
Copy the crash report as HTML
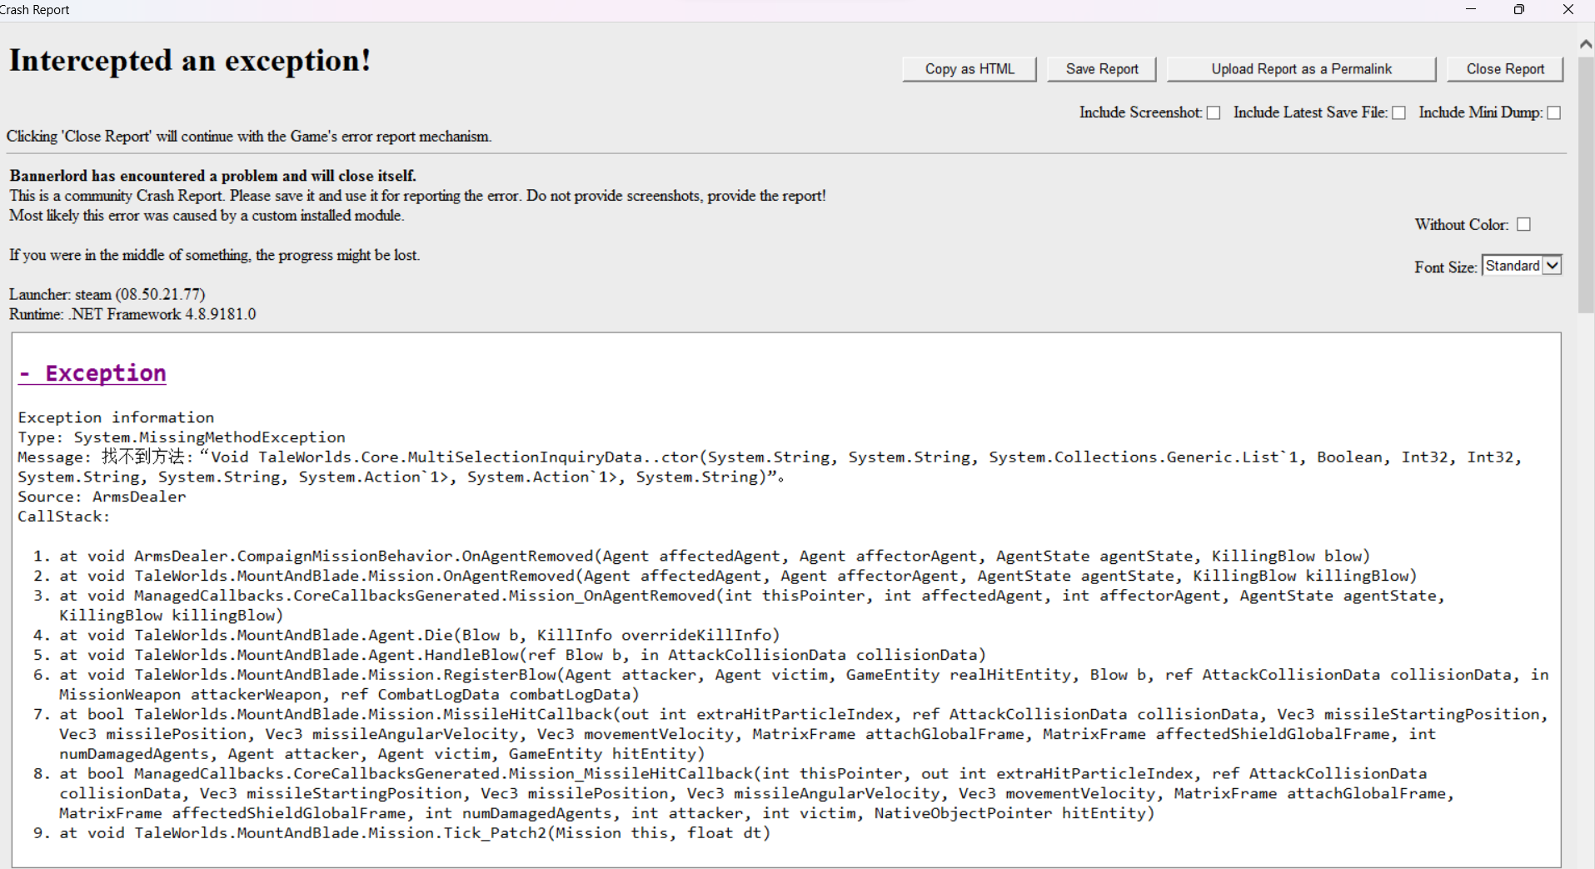(969, 69)
